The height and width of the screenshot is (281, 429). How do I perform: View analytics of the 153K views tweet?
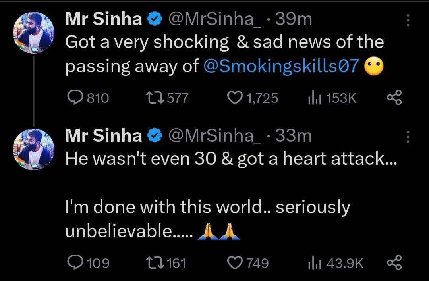[312, 98]
